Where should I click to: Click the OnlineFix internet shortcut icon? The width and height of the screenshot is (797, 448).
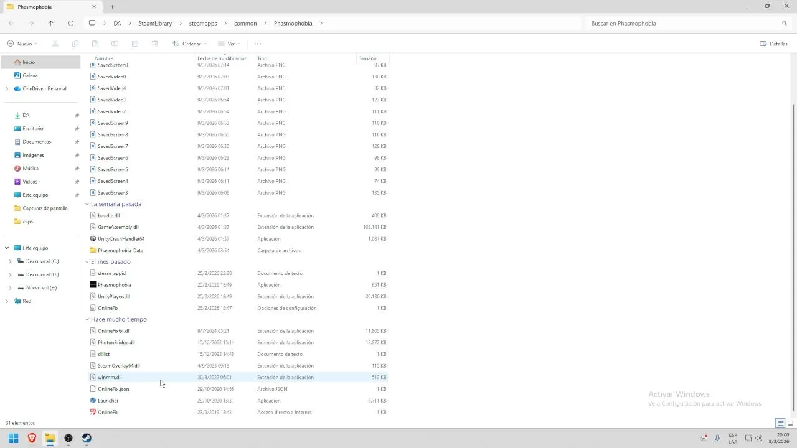pos(93,412)
